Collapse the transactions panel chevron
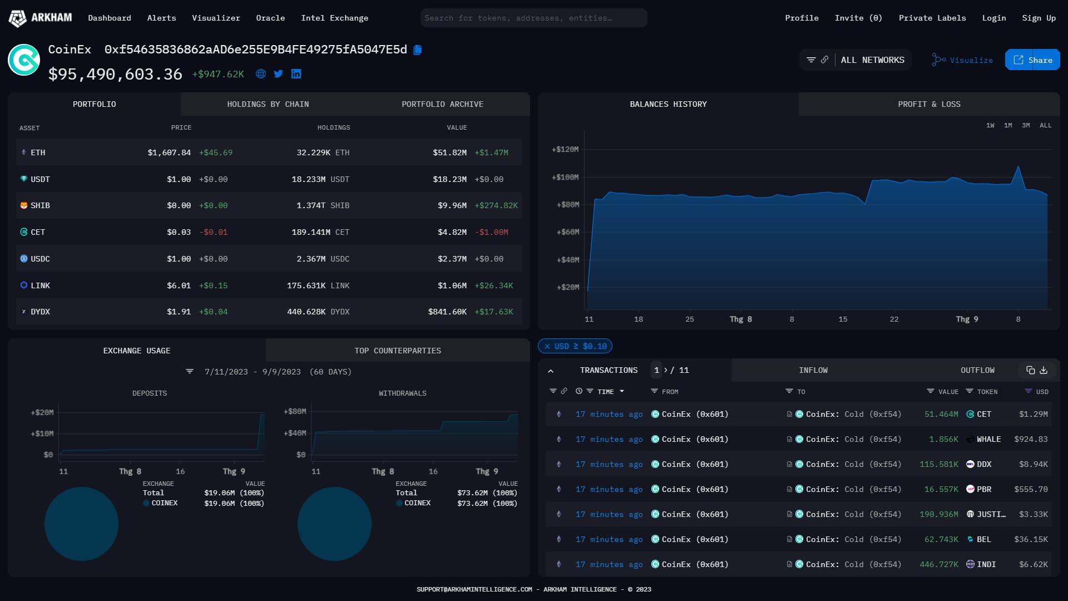 click(551, 371)
